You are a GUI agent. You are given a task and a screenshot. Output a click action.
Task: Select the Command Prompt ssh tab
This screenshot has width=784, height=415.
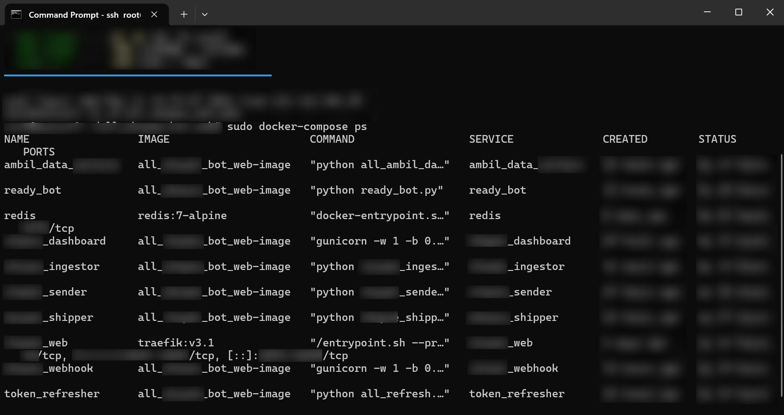click(86, 15)
